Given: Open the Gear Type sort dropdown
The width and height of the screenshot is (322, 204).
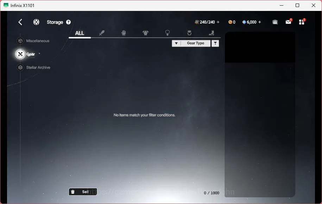Looking at the screenshot, I should point(196,43).
